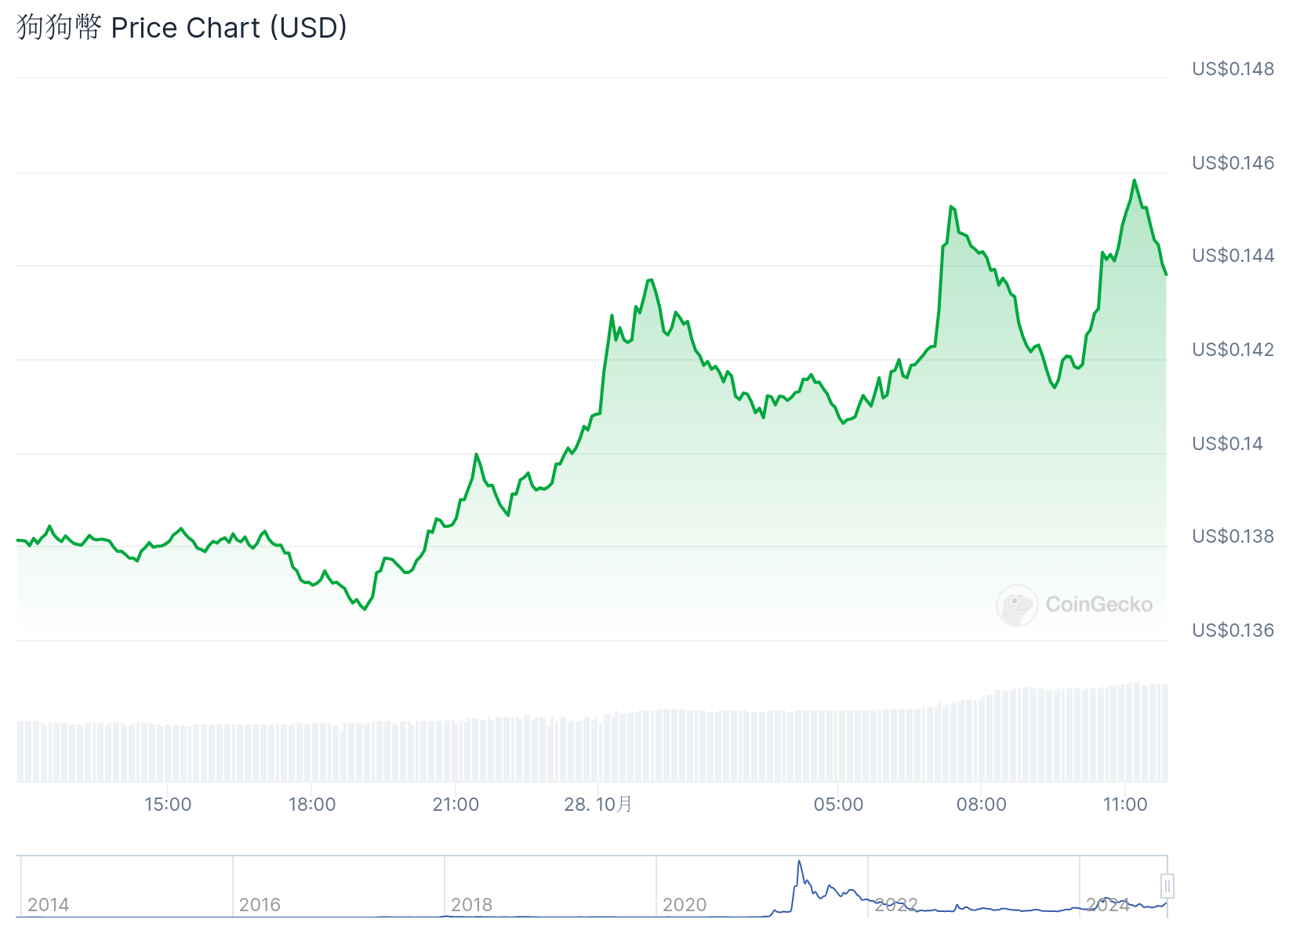Grab the navigator range handle at right edge
Image resolution: width=1289 pixels, height=941 pixels.
pos(1167,886)
